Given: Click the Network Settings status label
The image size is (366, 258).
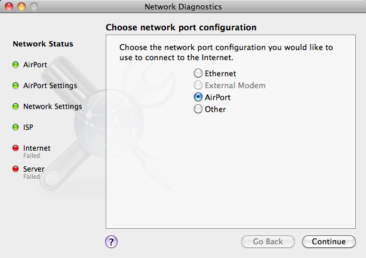Looking at the screenshot, I should point(53,107).
